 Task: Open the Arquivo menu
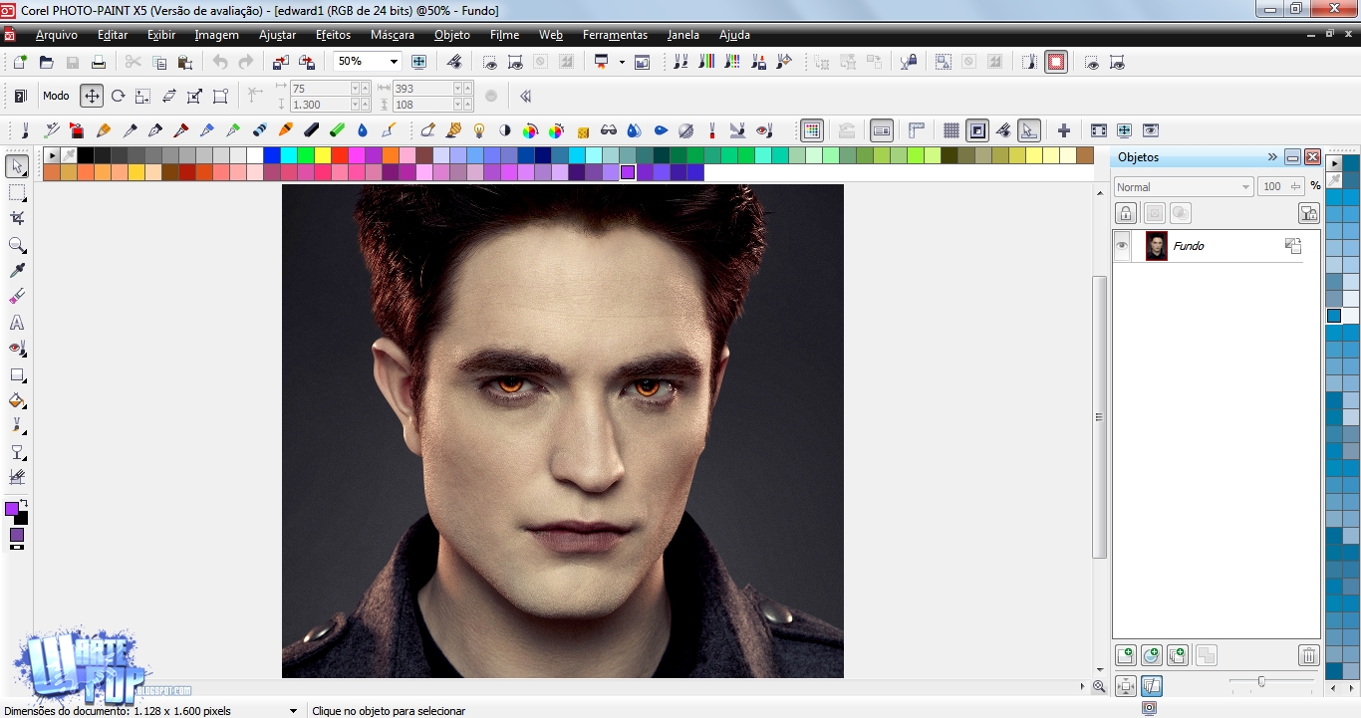(x=57, y=35)
